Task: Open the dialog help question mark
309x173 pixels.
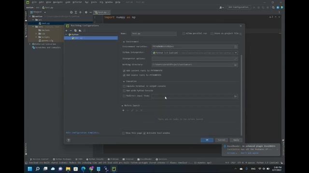Action: pos(69,140)
